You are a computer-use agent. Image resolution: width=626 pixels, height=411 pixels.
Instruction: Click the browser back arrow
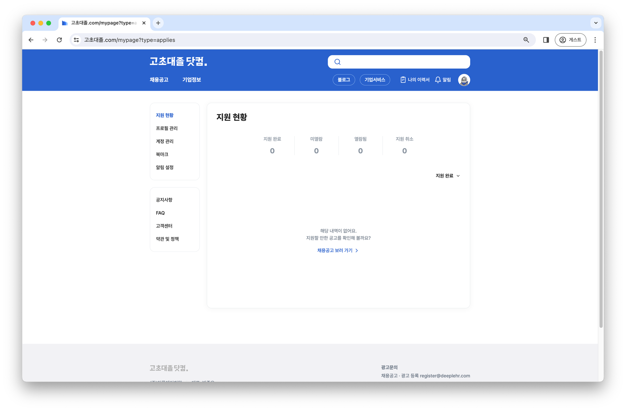[x=31, y=40]
